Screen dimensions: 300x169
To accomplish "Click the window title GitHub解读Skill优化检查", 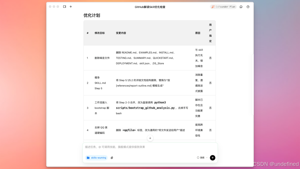I will (x=150, y=7).
